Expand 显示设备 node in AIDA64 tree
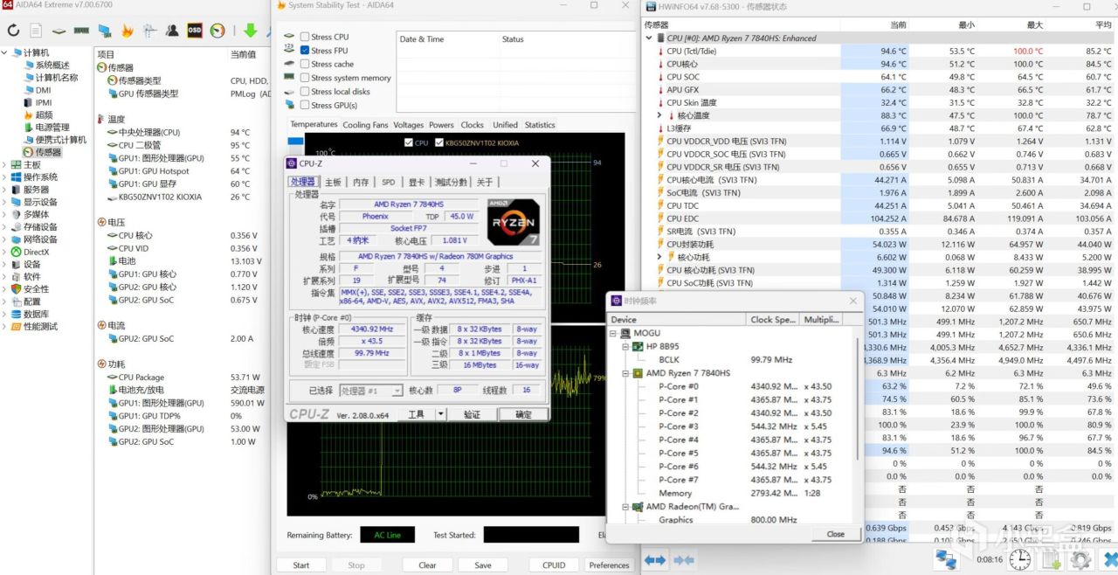The image size is (1118, 575). [4, 202]
